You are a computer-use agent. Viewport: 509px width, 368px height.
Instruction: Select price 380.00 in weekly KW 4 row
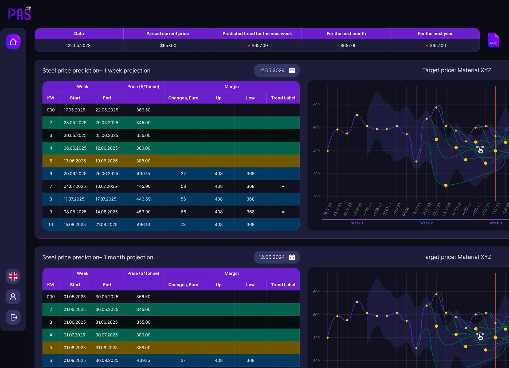tap(143, 148)
